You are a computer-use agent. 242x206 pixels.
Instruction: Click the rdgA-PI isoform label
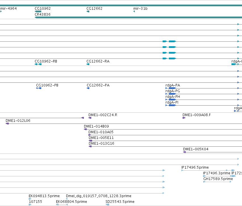point(172,102)
